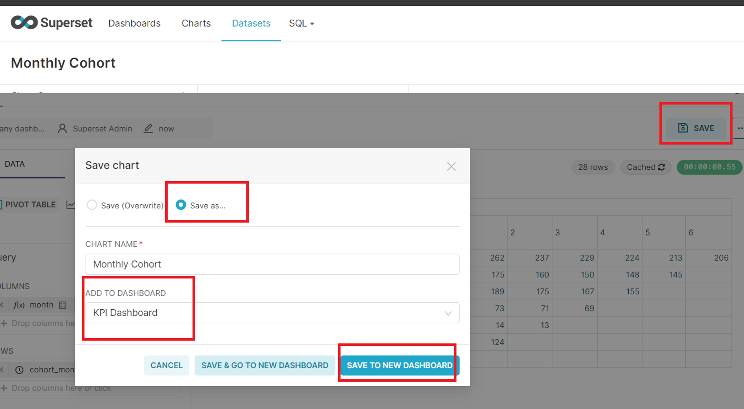The image size is (744, 409).
Task: Click the Superset logo icon
Action: [x=24, y=23]
